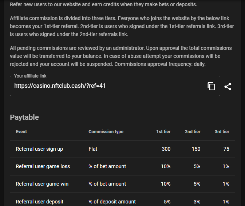This screenshot has width=245, height=206.
Task: Click the Commission type column header
Action: coord(106,132)
